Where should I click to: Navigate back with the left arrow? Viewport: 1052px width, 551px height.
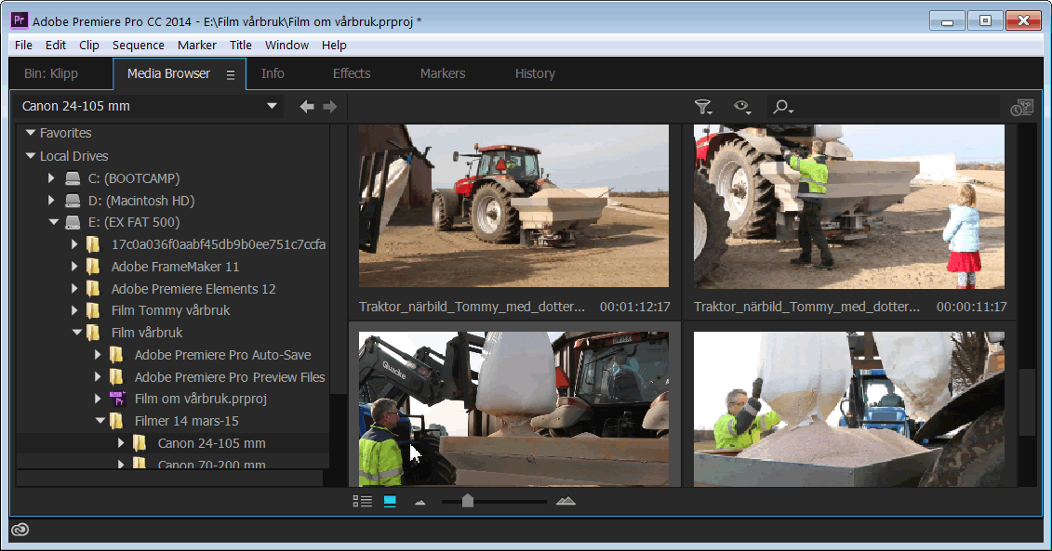307,107
